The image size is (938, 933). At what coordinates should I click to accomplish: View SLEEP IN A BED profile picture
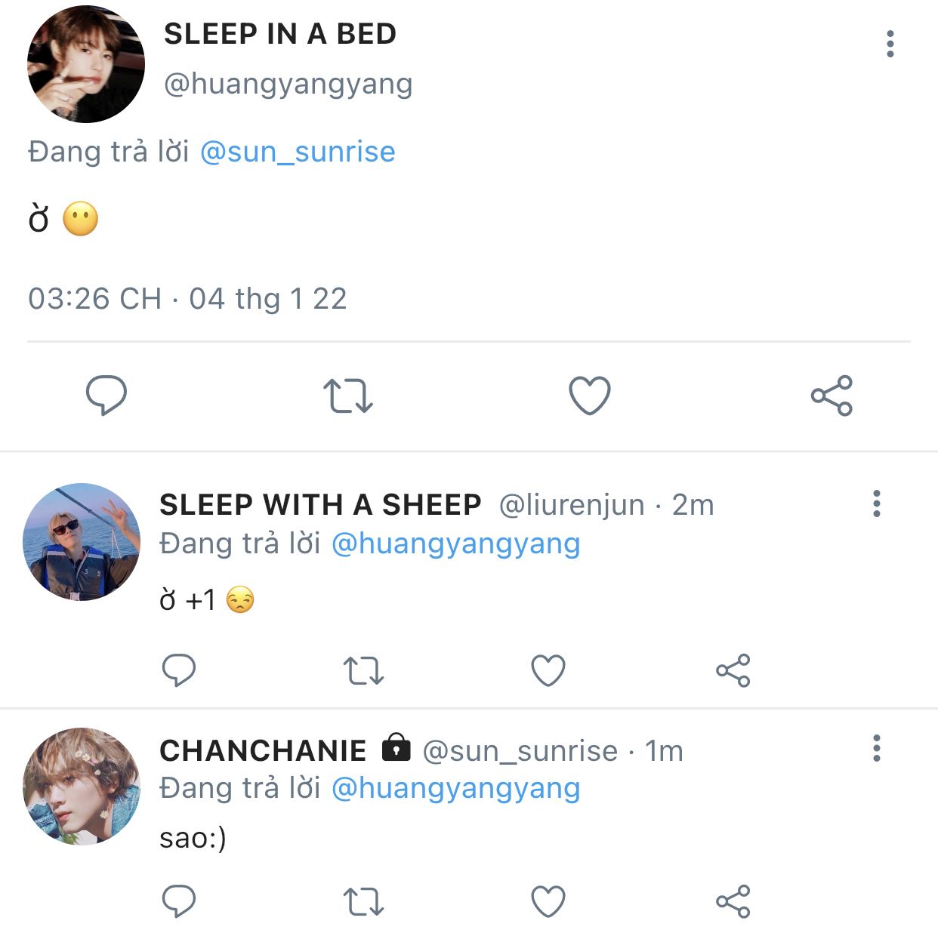85,63
